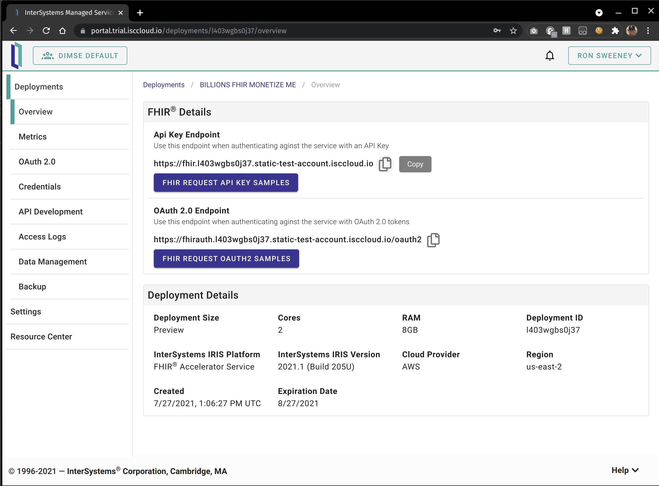659x486 pixels.
Task: Open Backup in sidebar
Action: (x=70, y=287)
